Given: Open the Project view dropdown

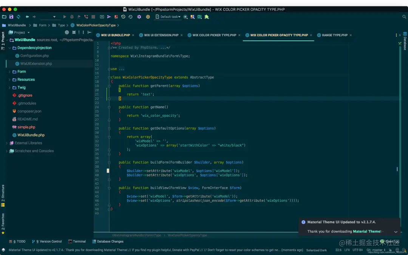Looking at the screenshot, I should point(19,32).
